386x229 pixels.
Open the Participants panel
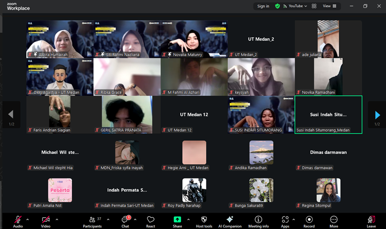click(x=92, y=222)
